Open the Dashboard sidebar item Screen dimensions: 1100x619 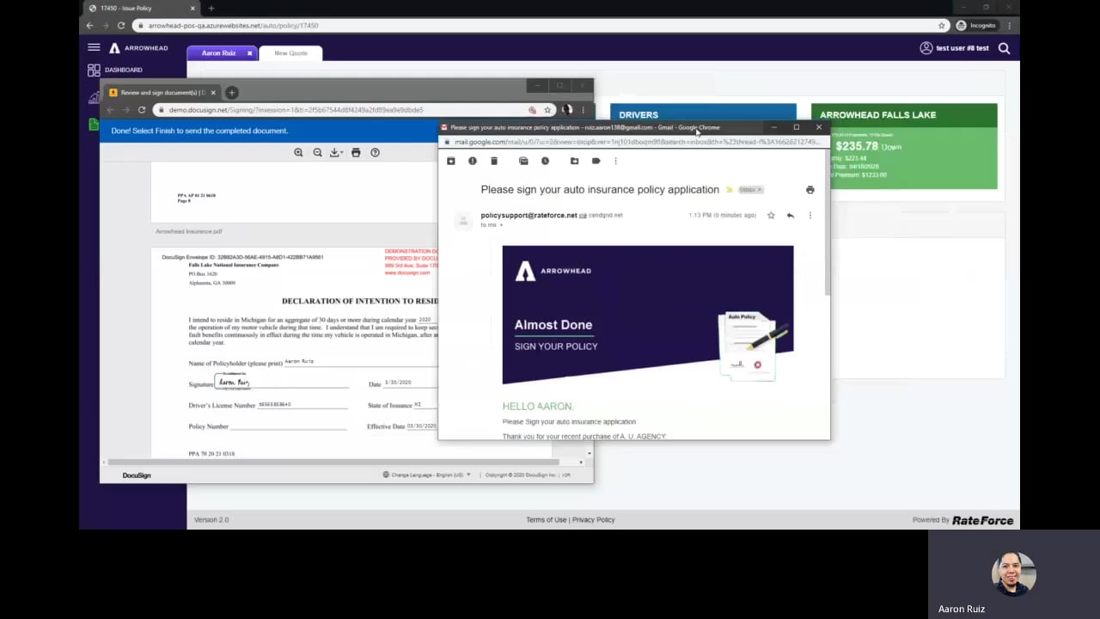pos(115,70)
